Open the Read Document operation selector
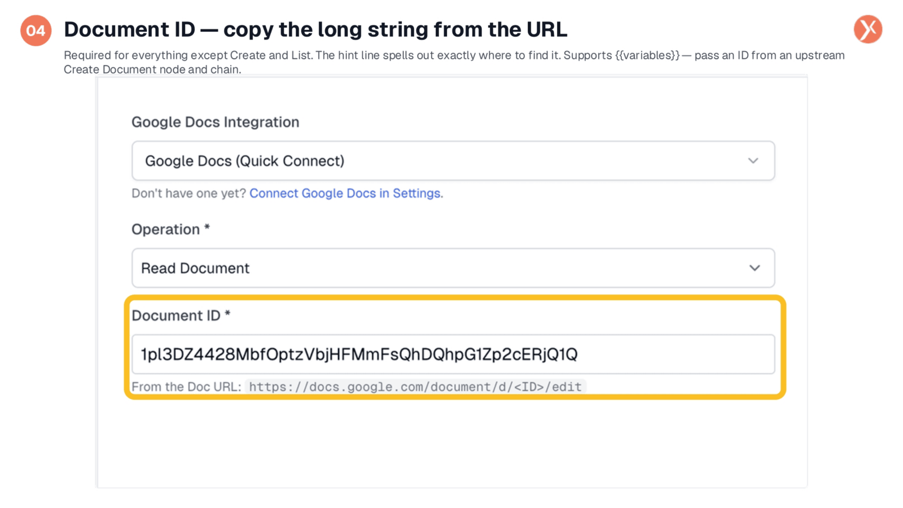 tap(453, 268)
